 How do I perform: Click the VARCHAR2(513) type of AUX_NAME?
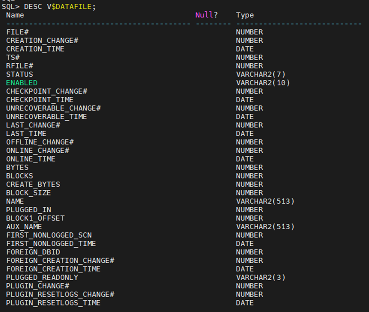tap(265, 227)
